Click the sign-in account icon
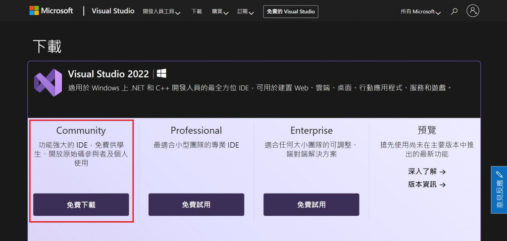This screenshot has width=507, height=241. point(473,11)
